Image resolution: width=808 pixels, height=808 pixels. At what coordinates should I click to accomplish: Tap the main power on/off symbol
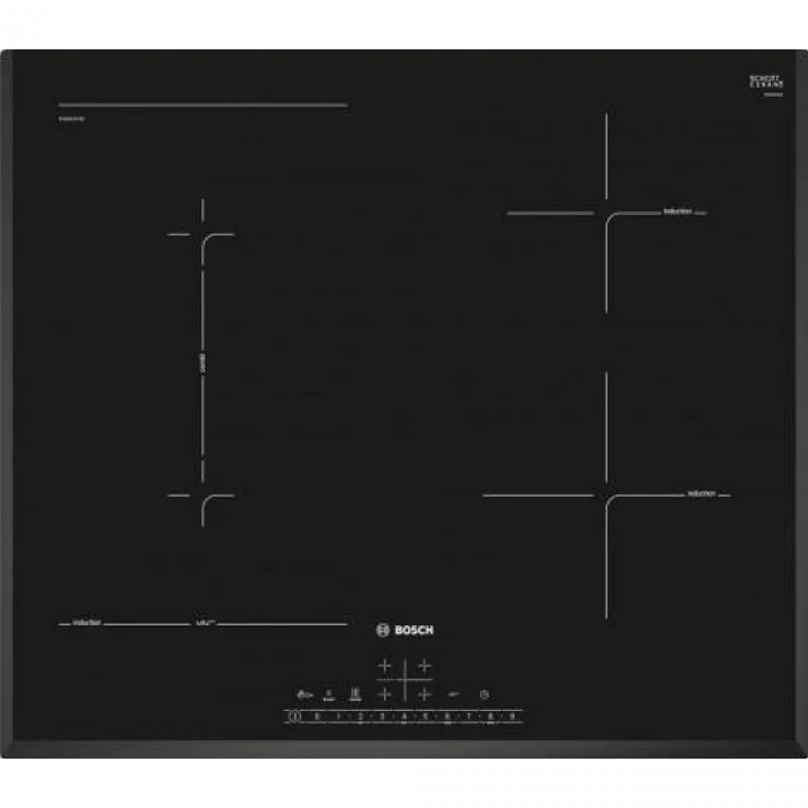click(295, 716)
